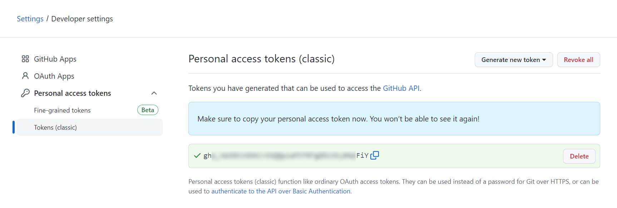The width and height of the screenshot is (617, 208).
Task: Click the Personal access tokens sidebar heading
Action: point(73,93)
